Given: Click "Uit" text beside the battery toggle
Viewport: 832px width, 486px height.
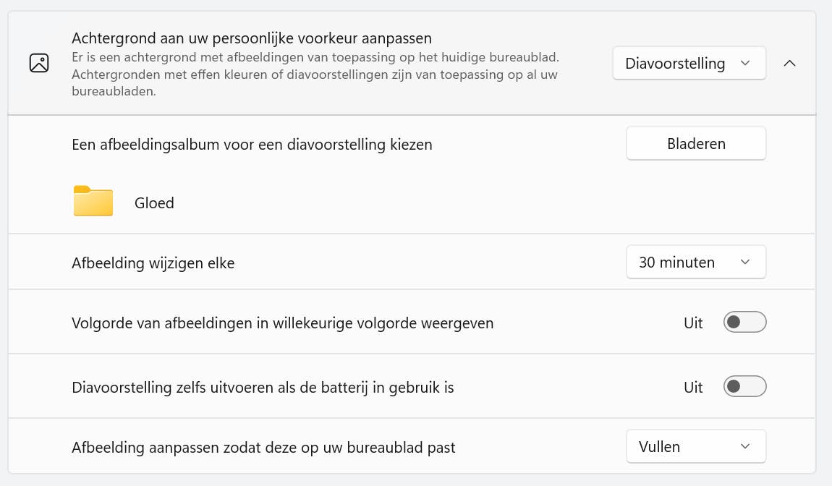Looking at the screenshot, I should (x=693, y=387).
